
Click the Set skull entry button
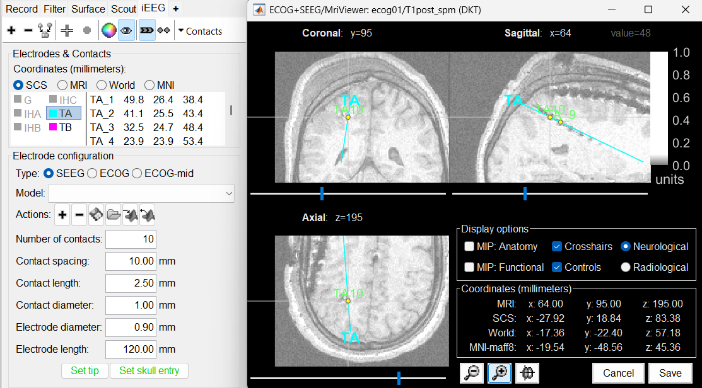point(149,370)
